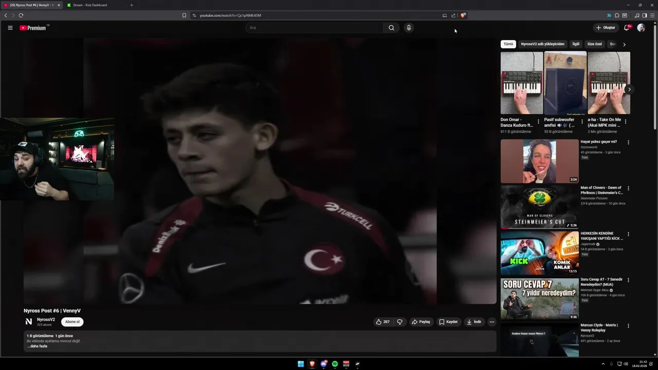Open options for Hayat yalnız geçer mi video
The height and width of the screenshot is (370, 658).
pyautogui.click(x=628, y=142)
